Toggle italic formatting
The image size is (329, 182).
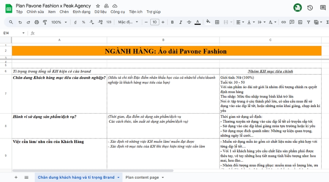tap(181, 22)
